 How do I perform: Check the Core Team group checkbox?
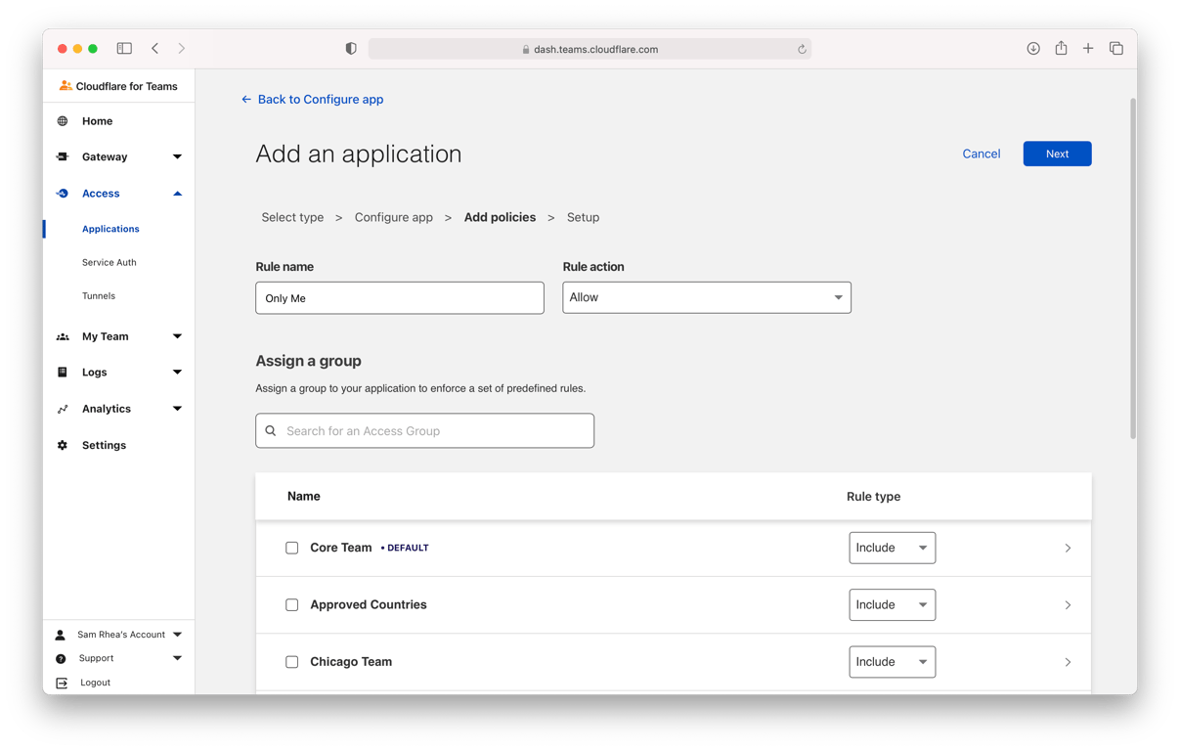pos(291,548)
